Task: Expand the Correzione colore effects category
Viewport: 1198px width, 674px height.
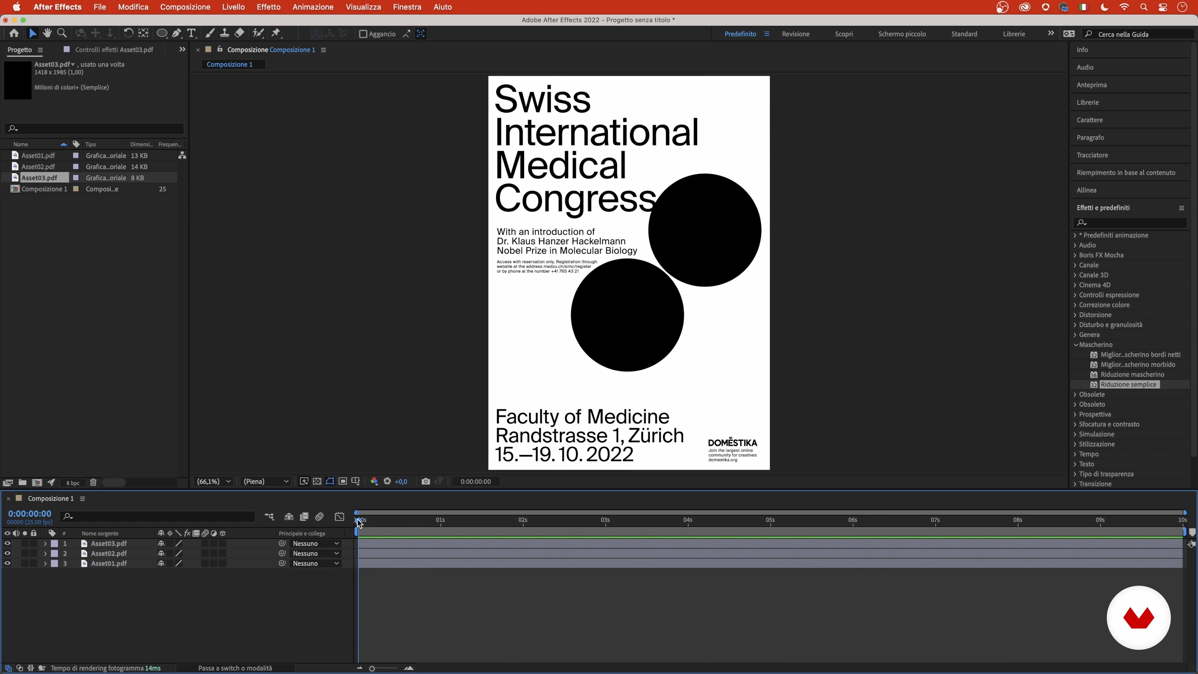Action: click(1104, 305)
